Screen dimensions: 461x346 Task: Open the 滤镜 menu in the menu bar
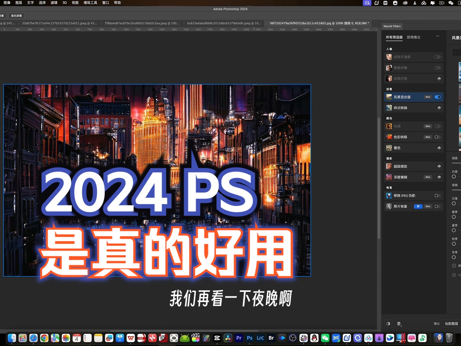coord(53,3)
